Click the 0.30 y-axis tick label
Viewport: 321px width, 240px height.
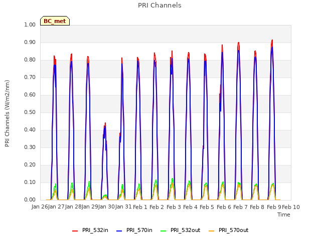tap(30, 147)
